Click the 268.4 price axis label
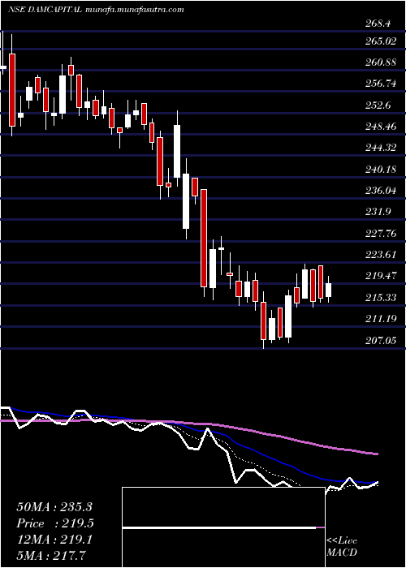406x568 pixels. click(x=378, y=24)
